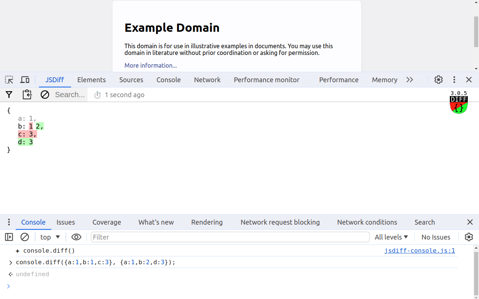Screen dimensions: 479x299
Task: Show the console sidebar
Action: pos(8,237)
